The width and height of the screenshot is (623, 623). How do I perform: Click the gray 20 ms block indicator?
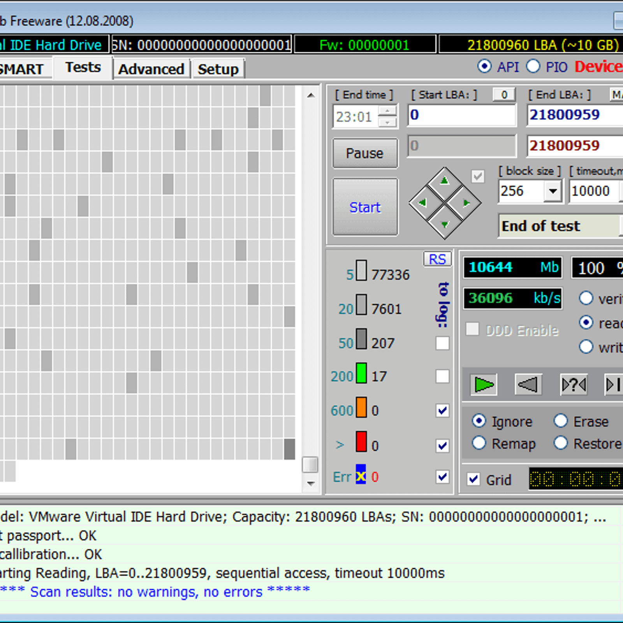click(x=361, y=304)
